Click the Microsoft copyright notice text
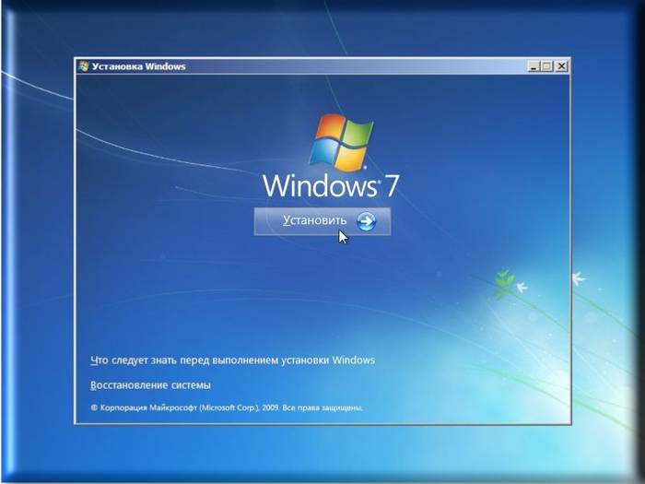Image resolution: width=645 pixels, height=484 pixels. [x=226, y=407]
